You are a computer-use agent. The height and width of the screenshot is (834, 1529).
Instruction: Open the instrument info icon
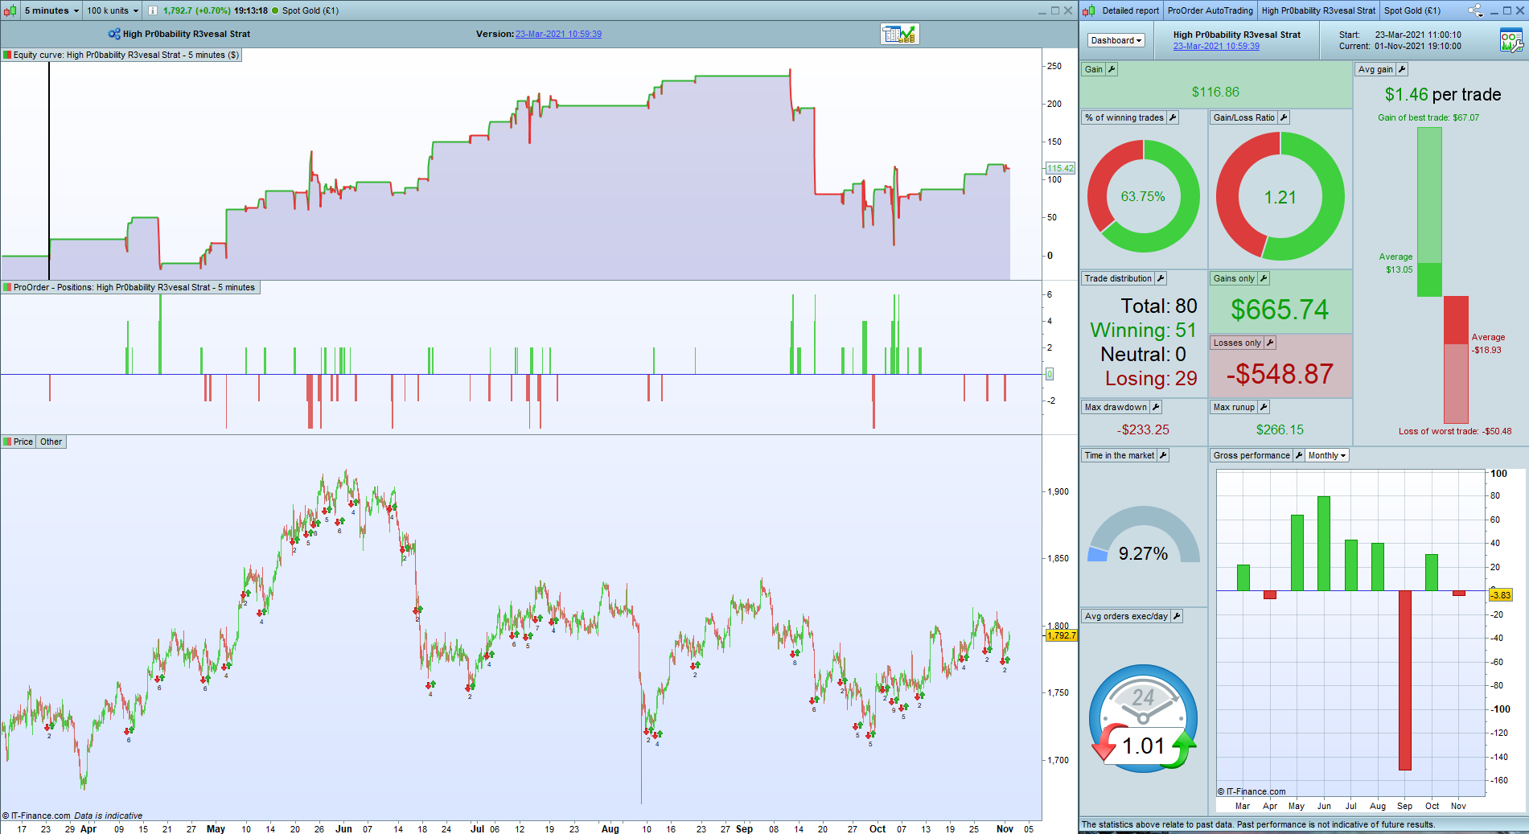[153, 10]
